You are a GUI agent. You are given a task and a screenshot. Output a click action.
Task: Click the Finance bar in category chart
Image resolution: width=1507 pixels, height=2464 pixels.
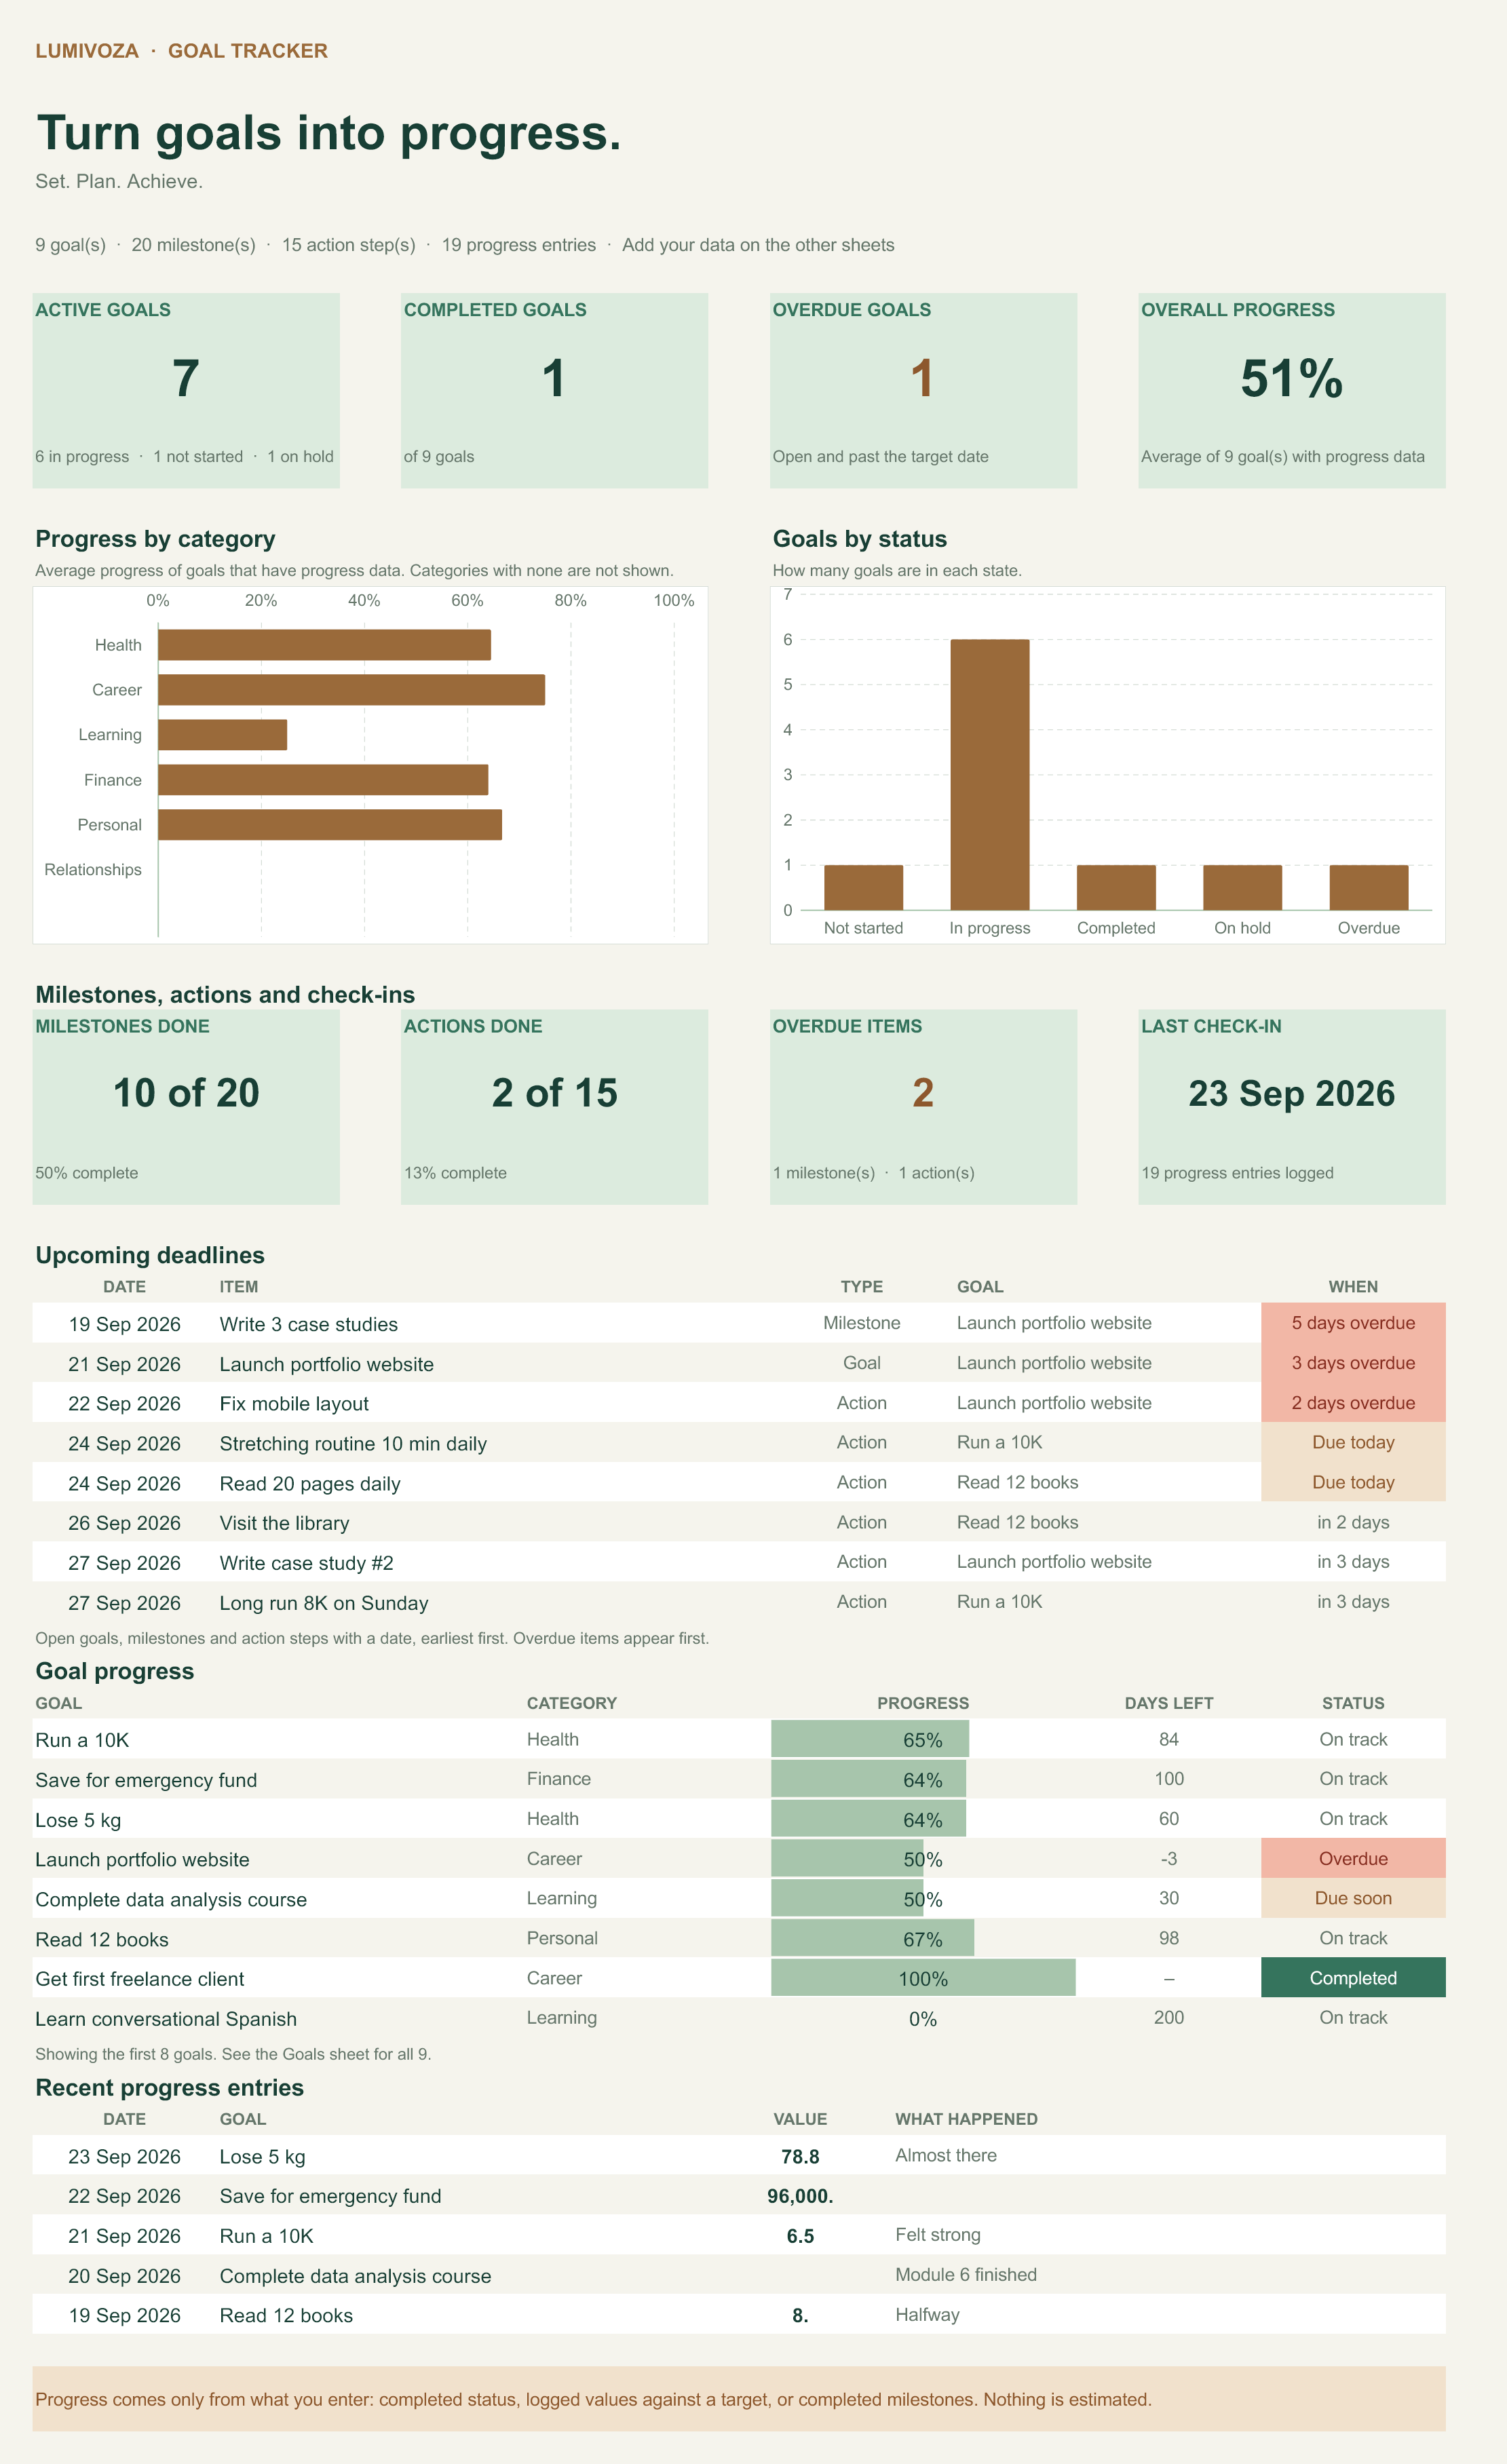[323, 780]
